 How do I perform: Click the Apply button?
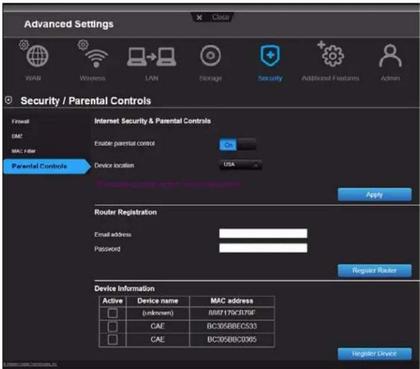click(375, 194)
